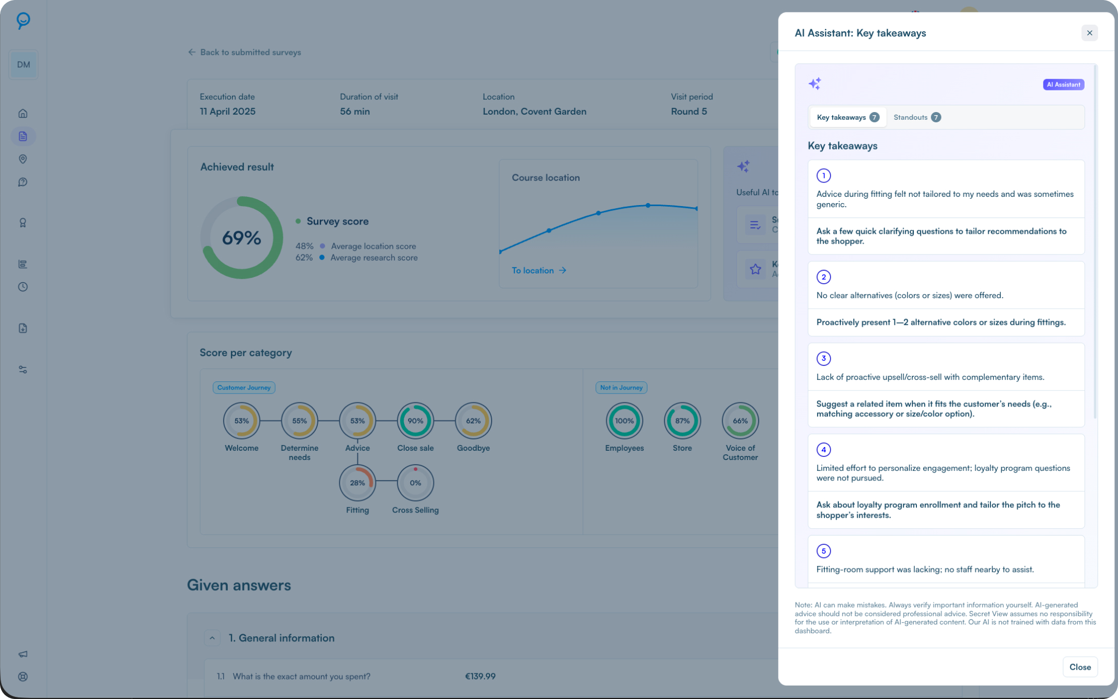Click the AI Assistant badge
The width and height of the screenshot is (1118, 699).
coord(1063,84)
